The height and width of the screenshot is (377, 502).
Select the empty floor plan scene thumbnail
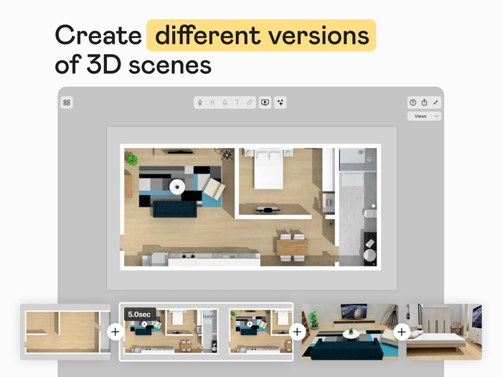(65, 332)
